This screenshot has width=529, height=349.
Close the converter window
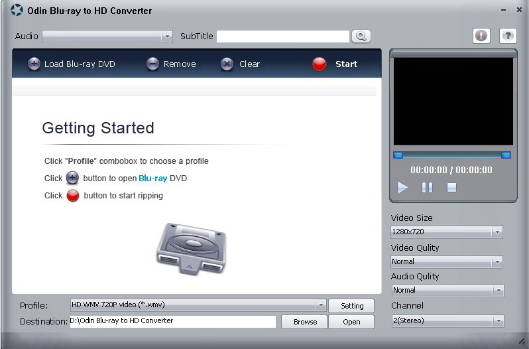click(x=519, y=10)
